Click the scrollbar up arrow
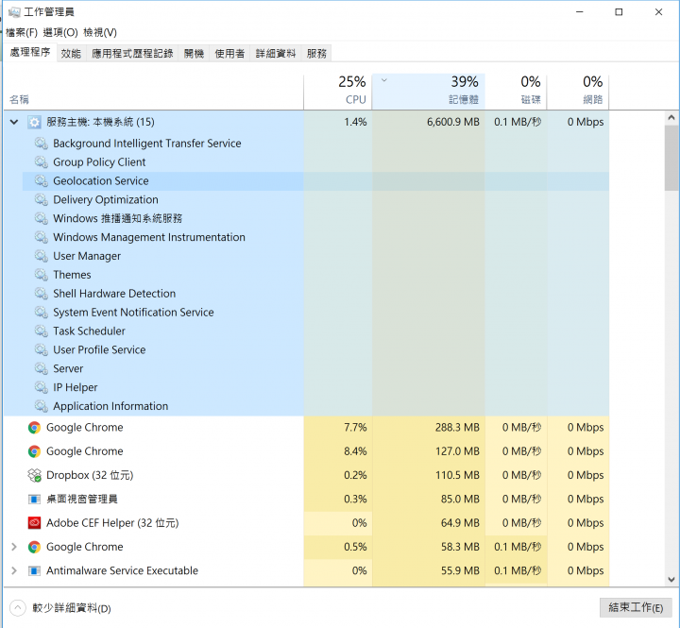Screen dimensions: 680x628 click(x=671, y=117)
